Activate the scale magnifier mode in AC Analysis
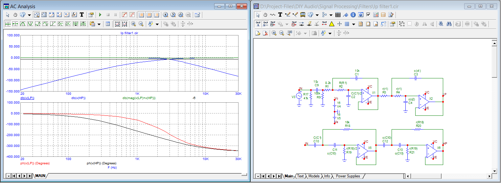Image resolution: width=501 pixels, height=183 pixels. click(37, 15)
